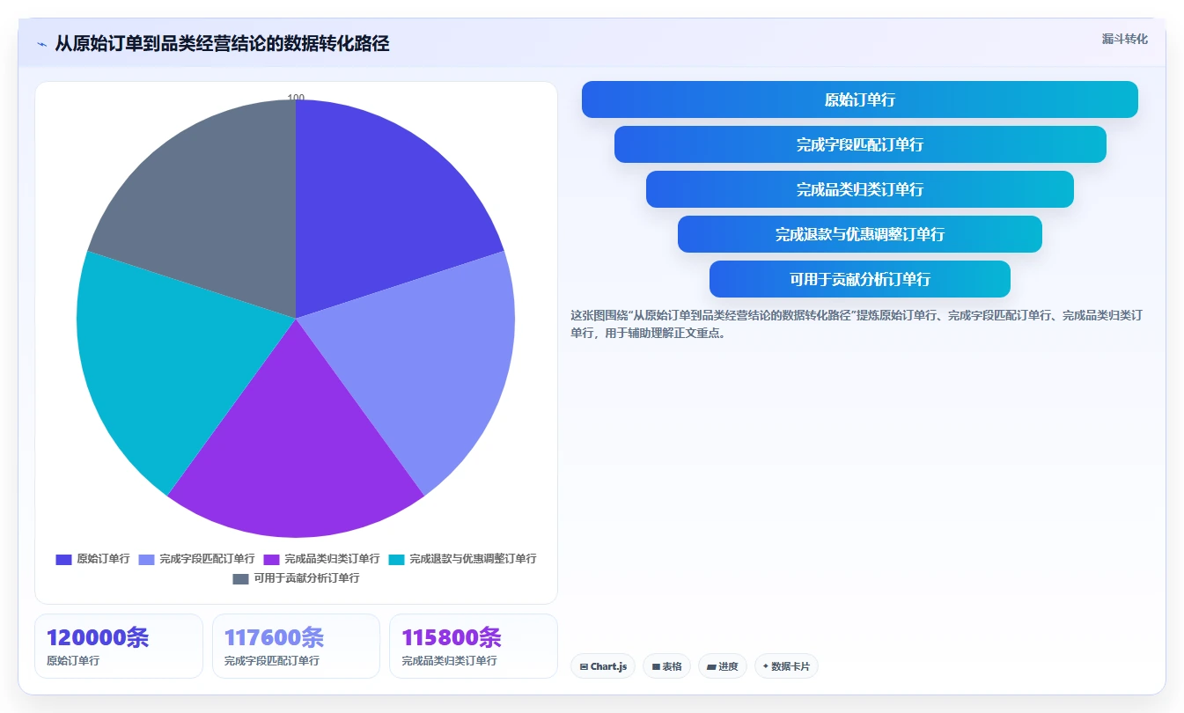Click the 可用于贡献分析订单行 legend label text
Screen dimensions: 1184x713
click(306, 578)
